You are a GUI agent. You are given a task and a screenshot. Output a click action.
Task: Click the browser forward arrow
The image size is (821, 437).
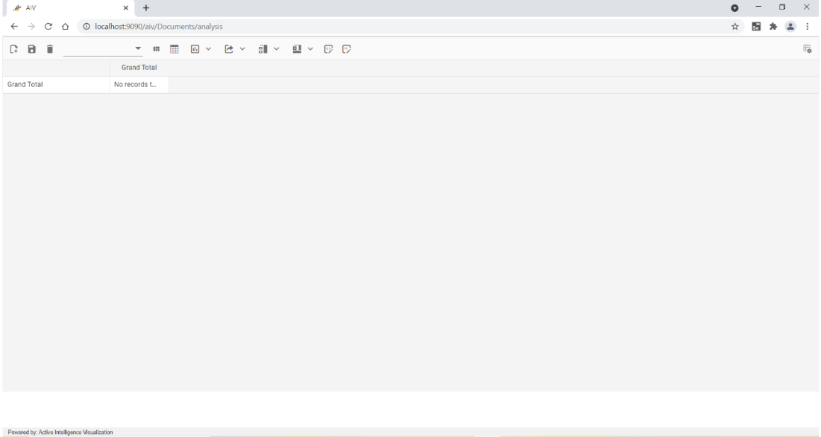31,27
